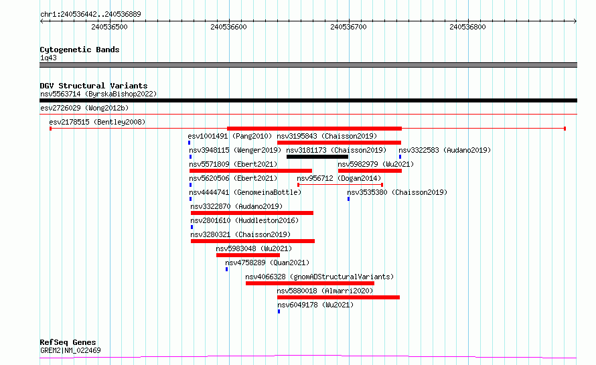Open nsv4444741 (GenomeinaBottle) label
This screenshot has width=596, height=365.
tap(245, 192)
